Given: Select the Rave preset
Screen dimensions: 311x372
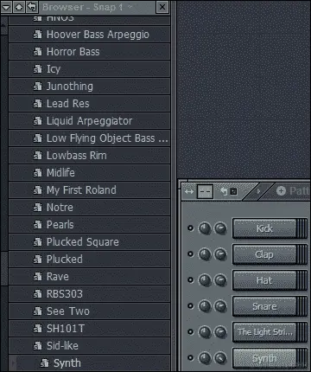Looking at the screenshot, I should [x=89, y=277].
